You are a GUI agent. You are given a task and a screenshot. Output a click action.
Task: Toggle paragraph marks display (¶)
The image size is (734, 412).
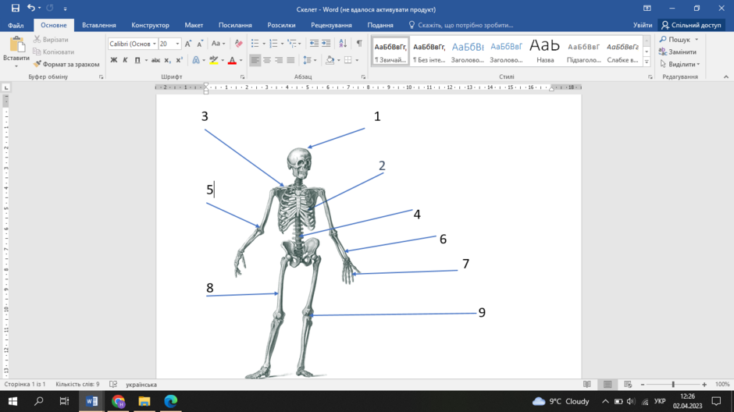point(359,44)
